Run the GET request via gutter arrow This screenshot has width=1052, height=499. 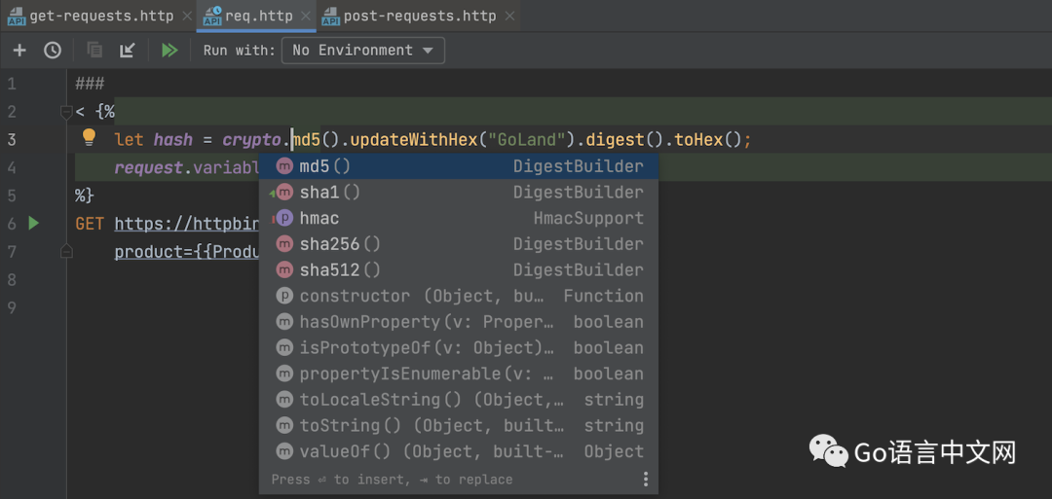click(34, 224)
